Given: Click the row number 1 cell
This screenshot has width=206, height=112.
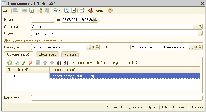Looking at the screenshot, I should point(11,76).
